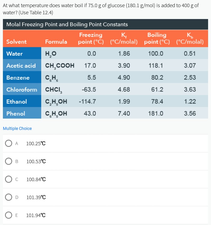Screen dimensions: 211x225
Task: Click the 100.53℃ answer text
Action: point(36,161)
